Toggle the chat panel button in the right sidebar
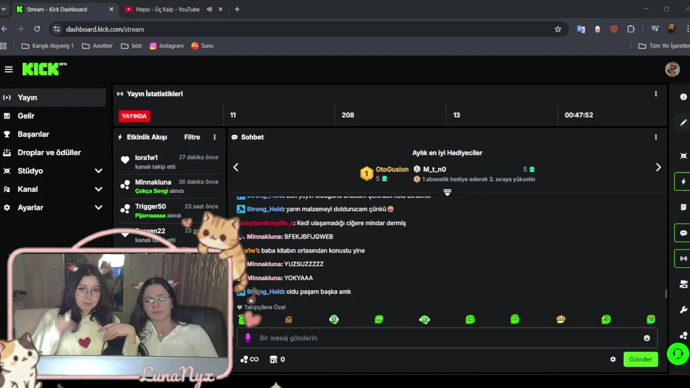 coord(683,233)
